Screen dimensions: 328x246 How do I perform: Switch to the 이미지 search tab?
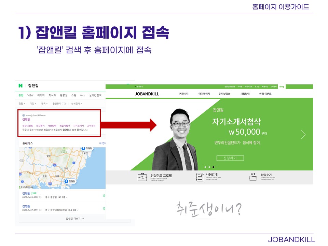(41, 95)
